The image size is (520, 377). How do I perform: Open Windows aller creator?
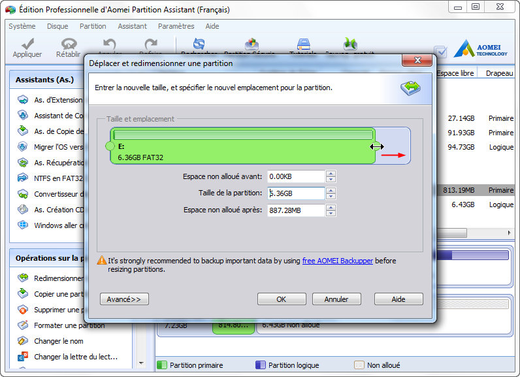[58, 225]
